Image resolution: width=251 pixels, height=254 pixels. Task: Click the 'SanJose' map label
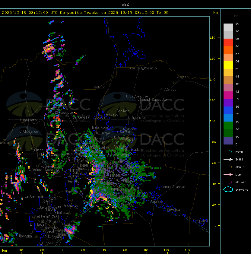[x=123, y=111]
